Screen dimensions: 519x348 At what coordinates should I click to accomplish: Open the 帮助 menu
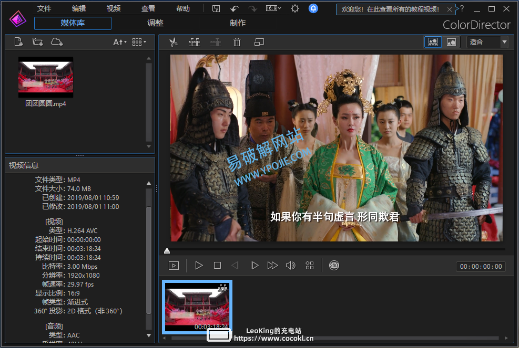[183, 8]
